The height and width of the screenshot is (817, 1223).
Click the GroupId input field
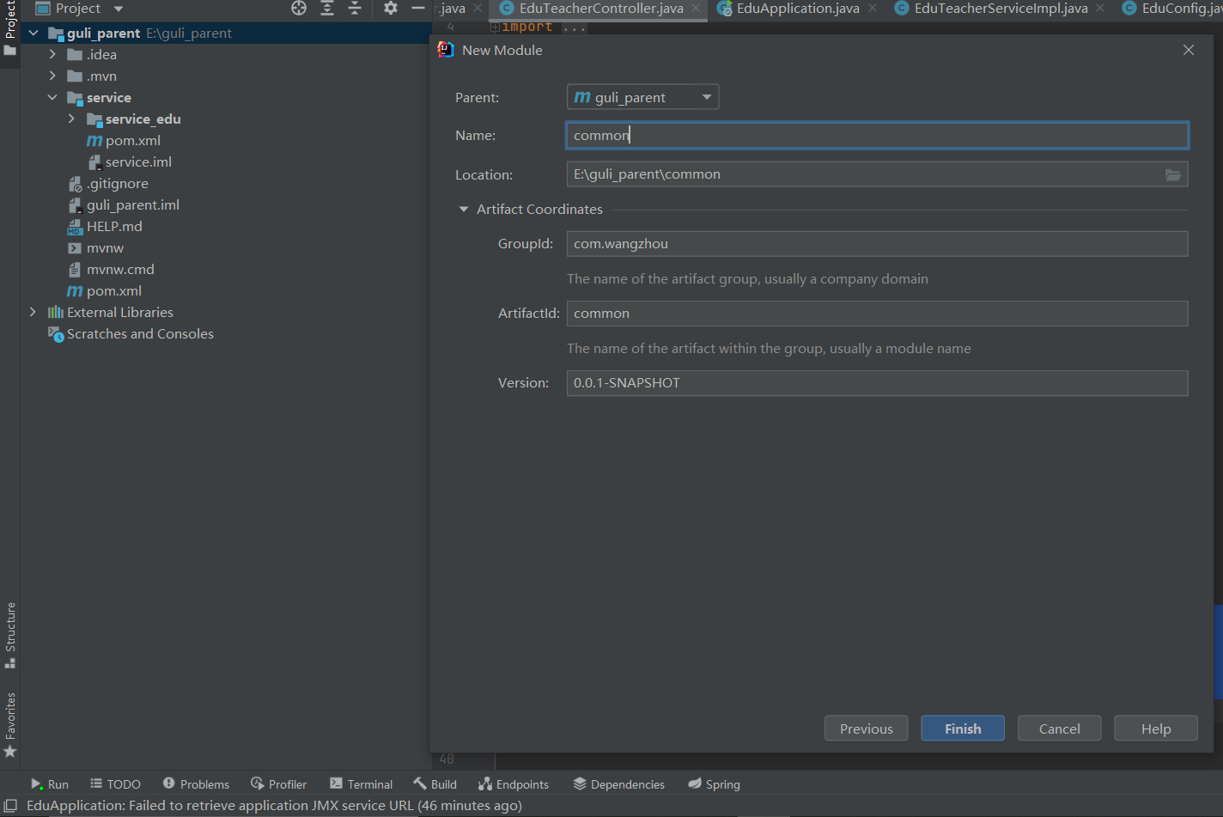coord(877,243)
